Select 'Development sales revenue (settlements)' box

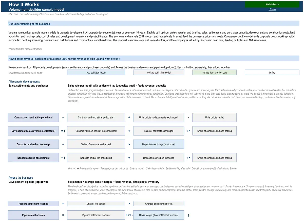click(x=33, y=131)
